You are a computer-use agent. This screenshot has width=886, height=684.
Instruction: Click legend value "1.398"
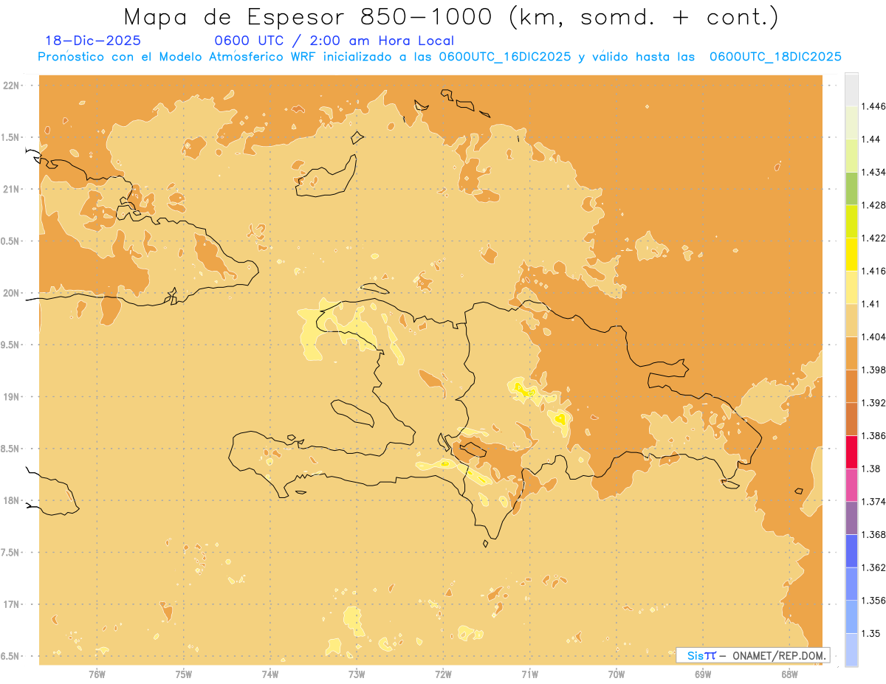[x=873, y=370]
